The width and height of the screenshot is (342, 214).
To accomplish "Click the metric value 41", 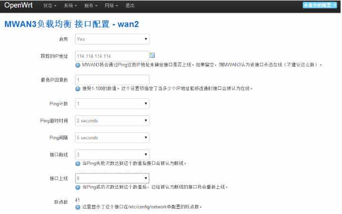I will click(77, 200).
